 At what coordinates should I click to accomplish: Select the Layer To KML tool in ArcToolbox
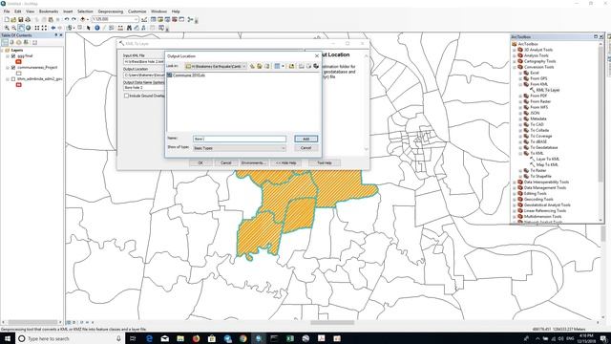(547, 160)
